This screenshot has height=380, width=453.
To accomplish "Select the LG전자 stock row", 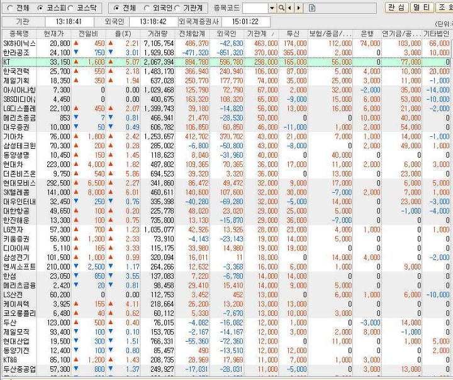I will pyautogui.click(x=226, y=229).
